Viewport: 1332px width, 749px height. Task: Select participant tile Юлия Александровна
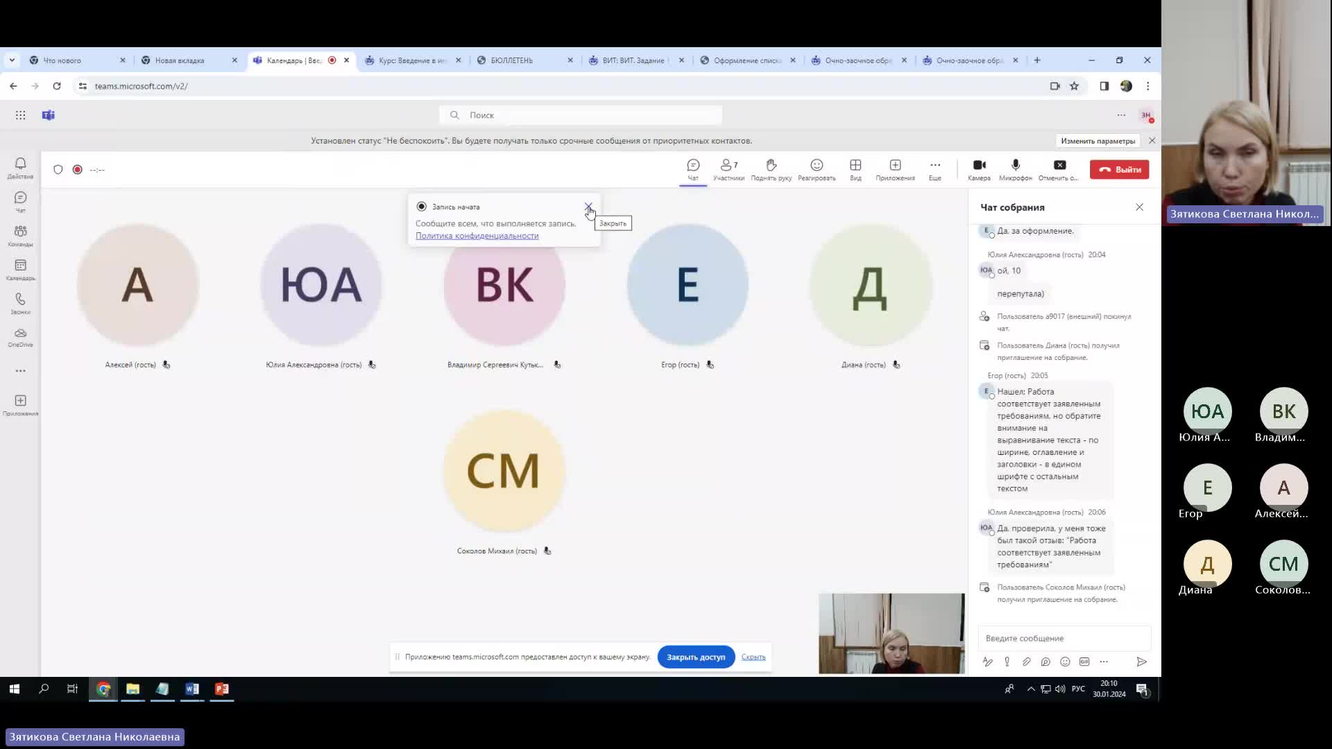(321, 298)
